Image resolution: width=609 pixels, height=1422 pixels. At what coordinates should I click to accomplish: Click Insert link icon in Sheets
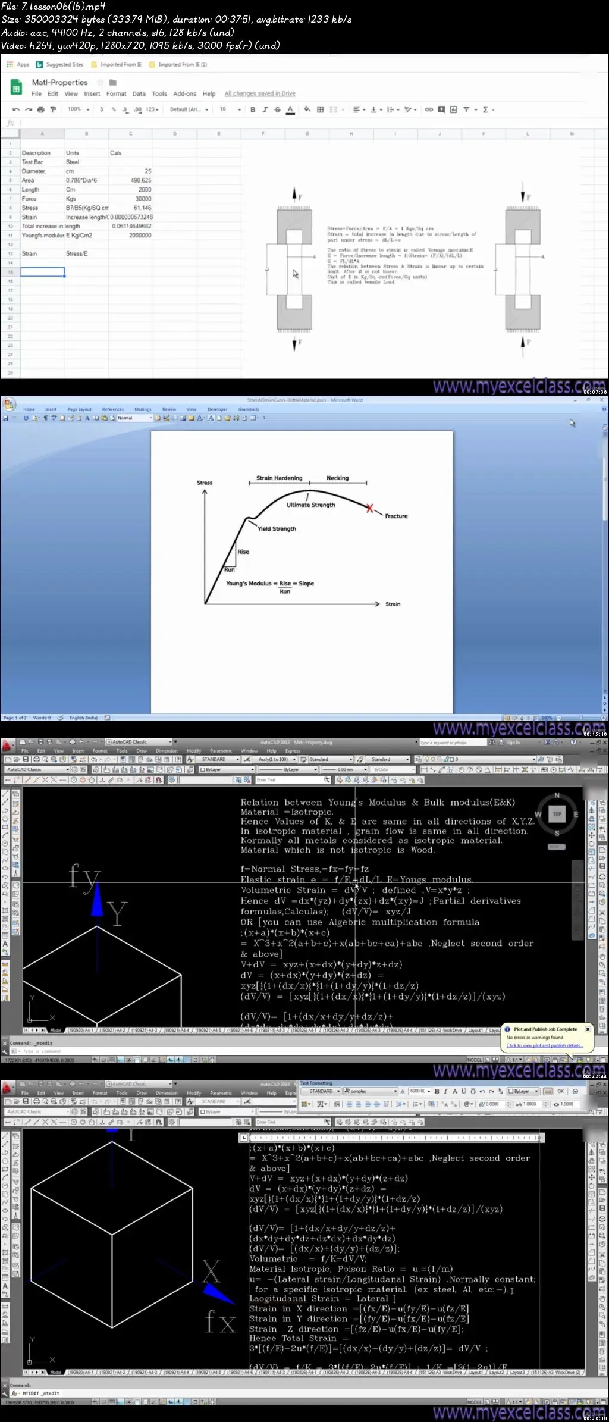pyautogui.click(x=429, y=109)
